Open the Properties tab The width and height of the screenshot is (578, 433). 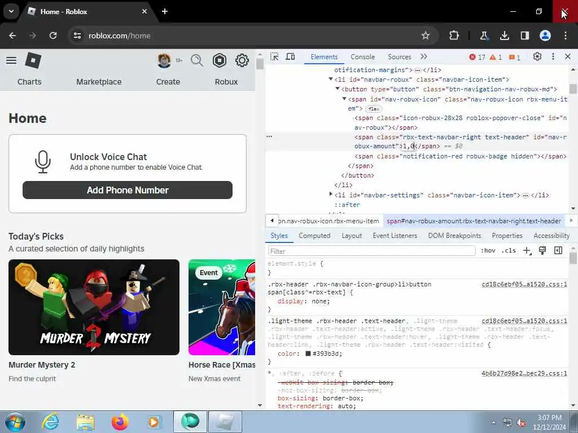(x=507, y=236)
